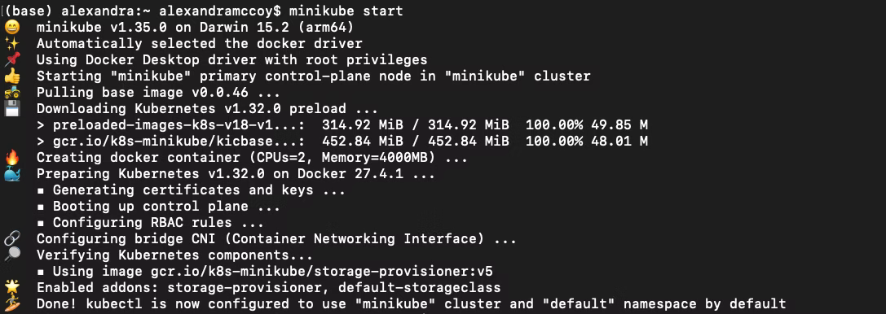Click the chain link emoji by Configuring bridge CNI

[x=12, y=239]
